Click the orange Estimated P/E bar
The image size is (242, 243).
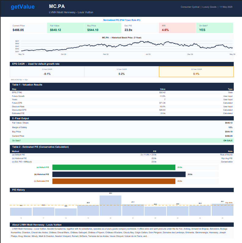click(x=114, y=181)
